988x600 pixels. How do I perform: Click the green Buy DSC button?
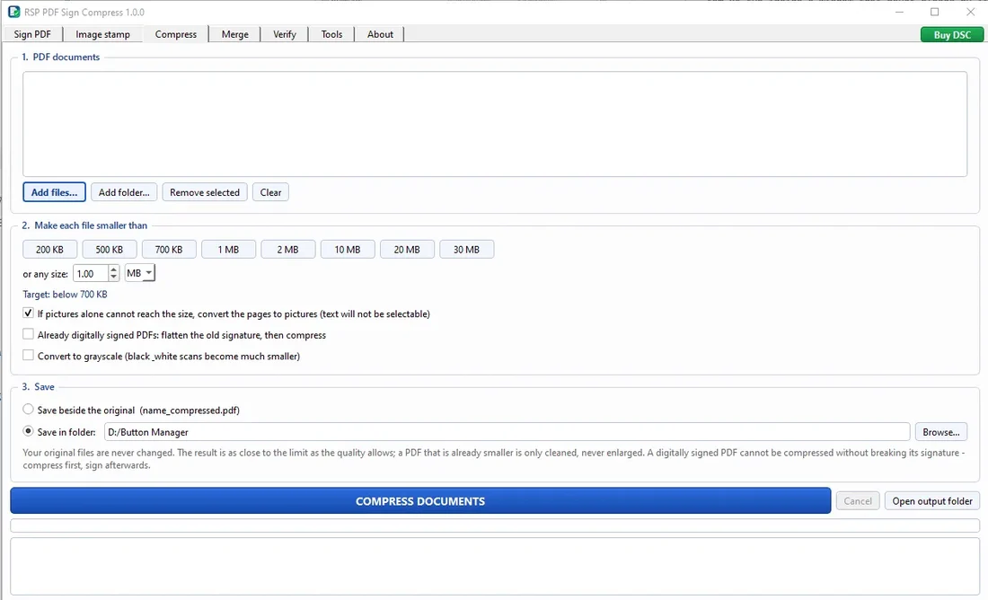pos(952,35)
